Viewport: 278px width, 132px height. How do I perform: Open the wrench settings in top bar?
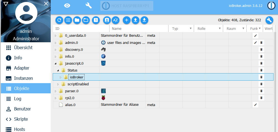tap(89, 6)
